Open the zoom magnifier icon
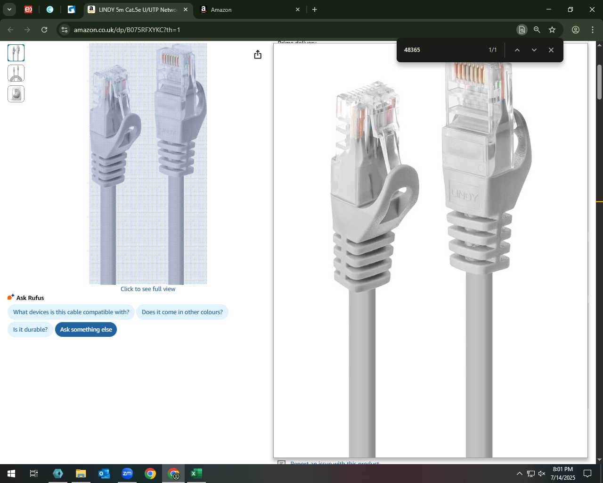Screen dimensions: 603x483 [x=537, y=30]
